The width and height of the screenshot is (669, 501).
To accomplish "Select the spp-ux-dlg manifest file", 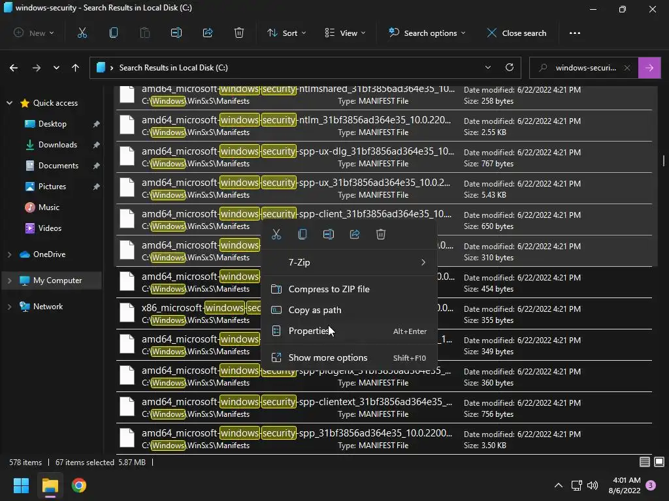I will coord(384,157).
